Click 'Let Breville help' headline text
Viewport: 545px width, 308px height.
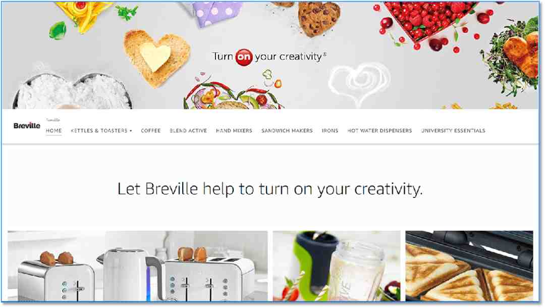pos(269,190)
